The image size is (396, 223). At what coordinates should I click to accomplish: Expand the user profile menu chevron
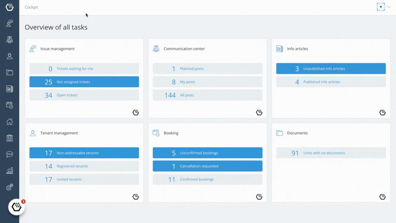(389, 7)
